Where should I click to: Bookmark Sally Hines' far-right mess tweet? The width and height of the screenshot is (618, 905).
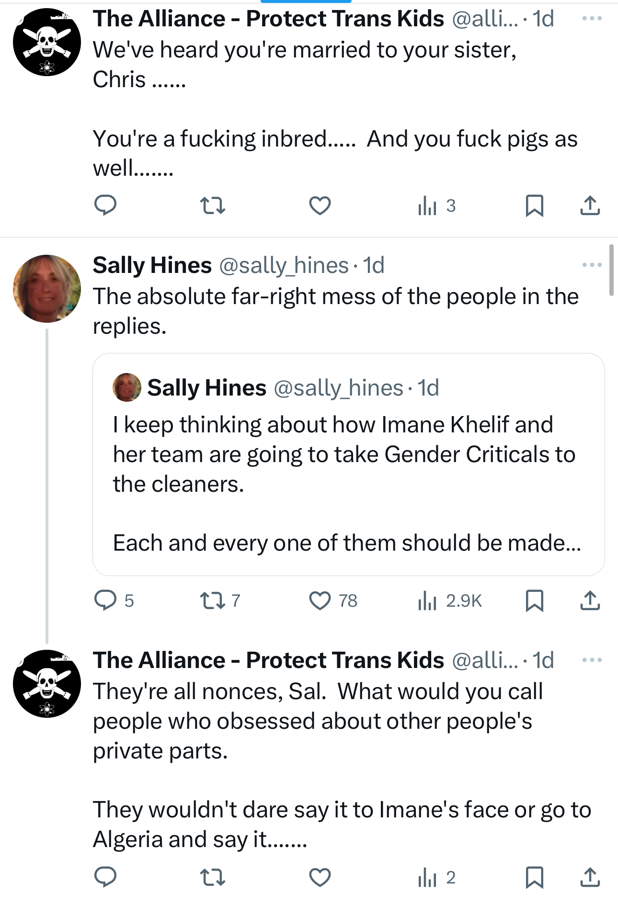tap(535, 600)
